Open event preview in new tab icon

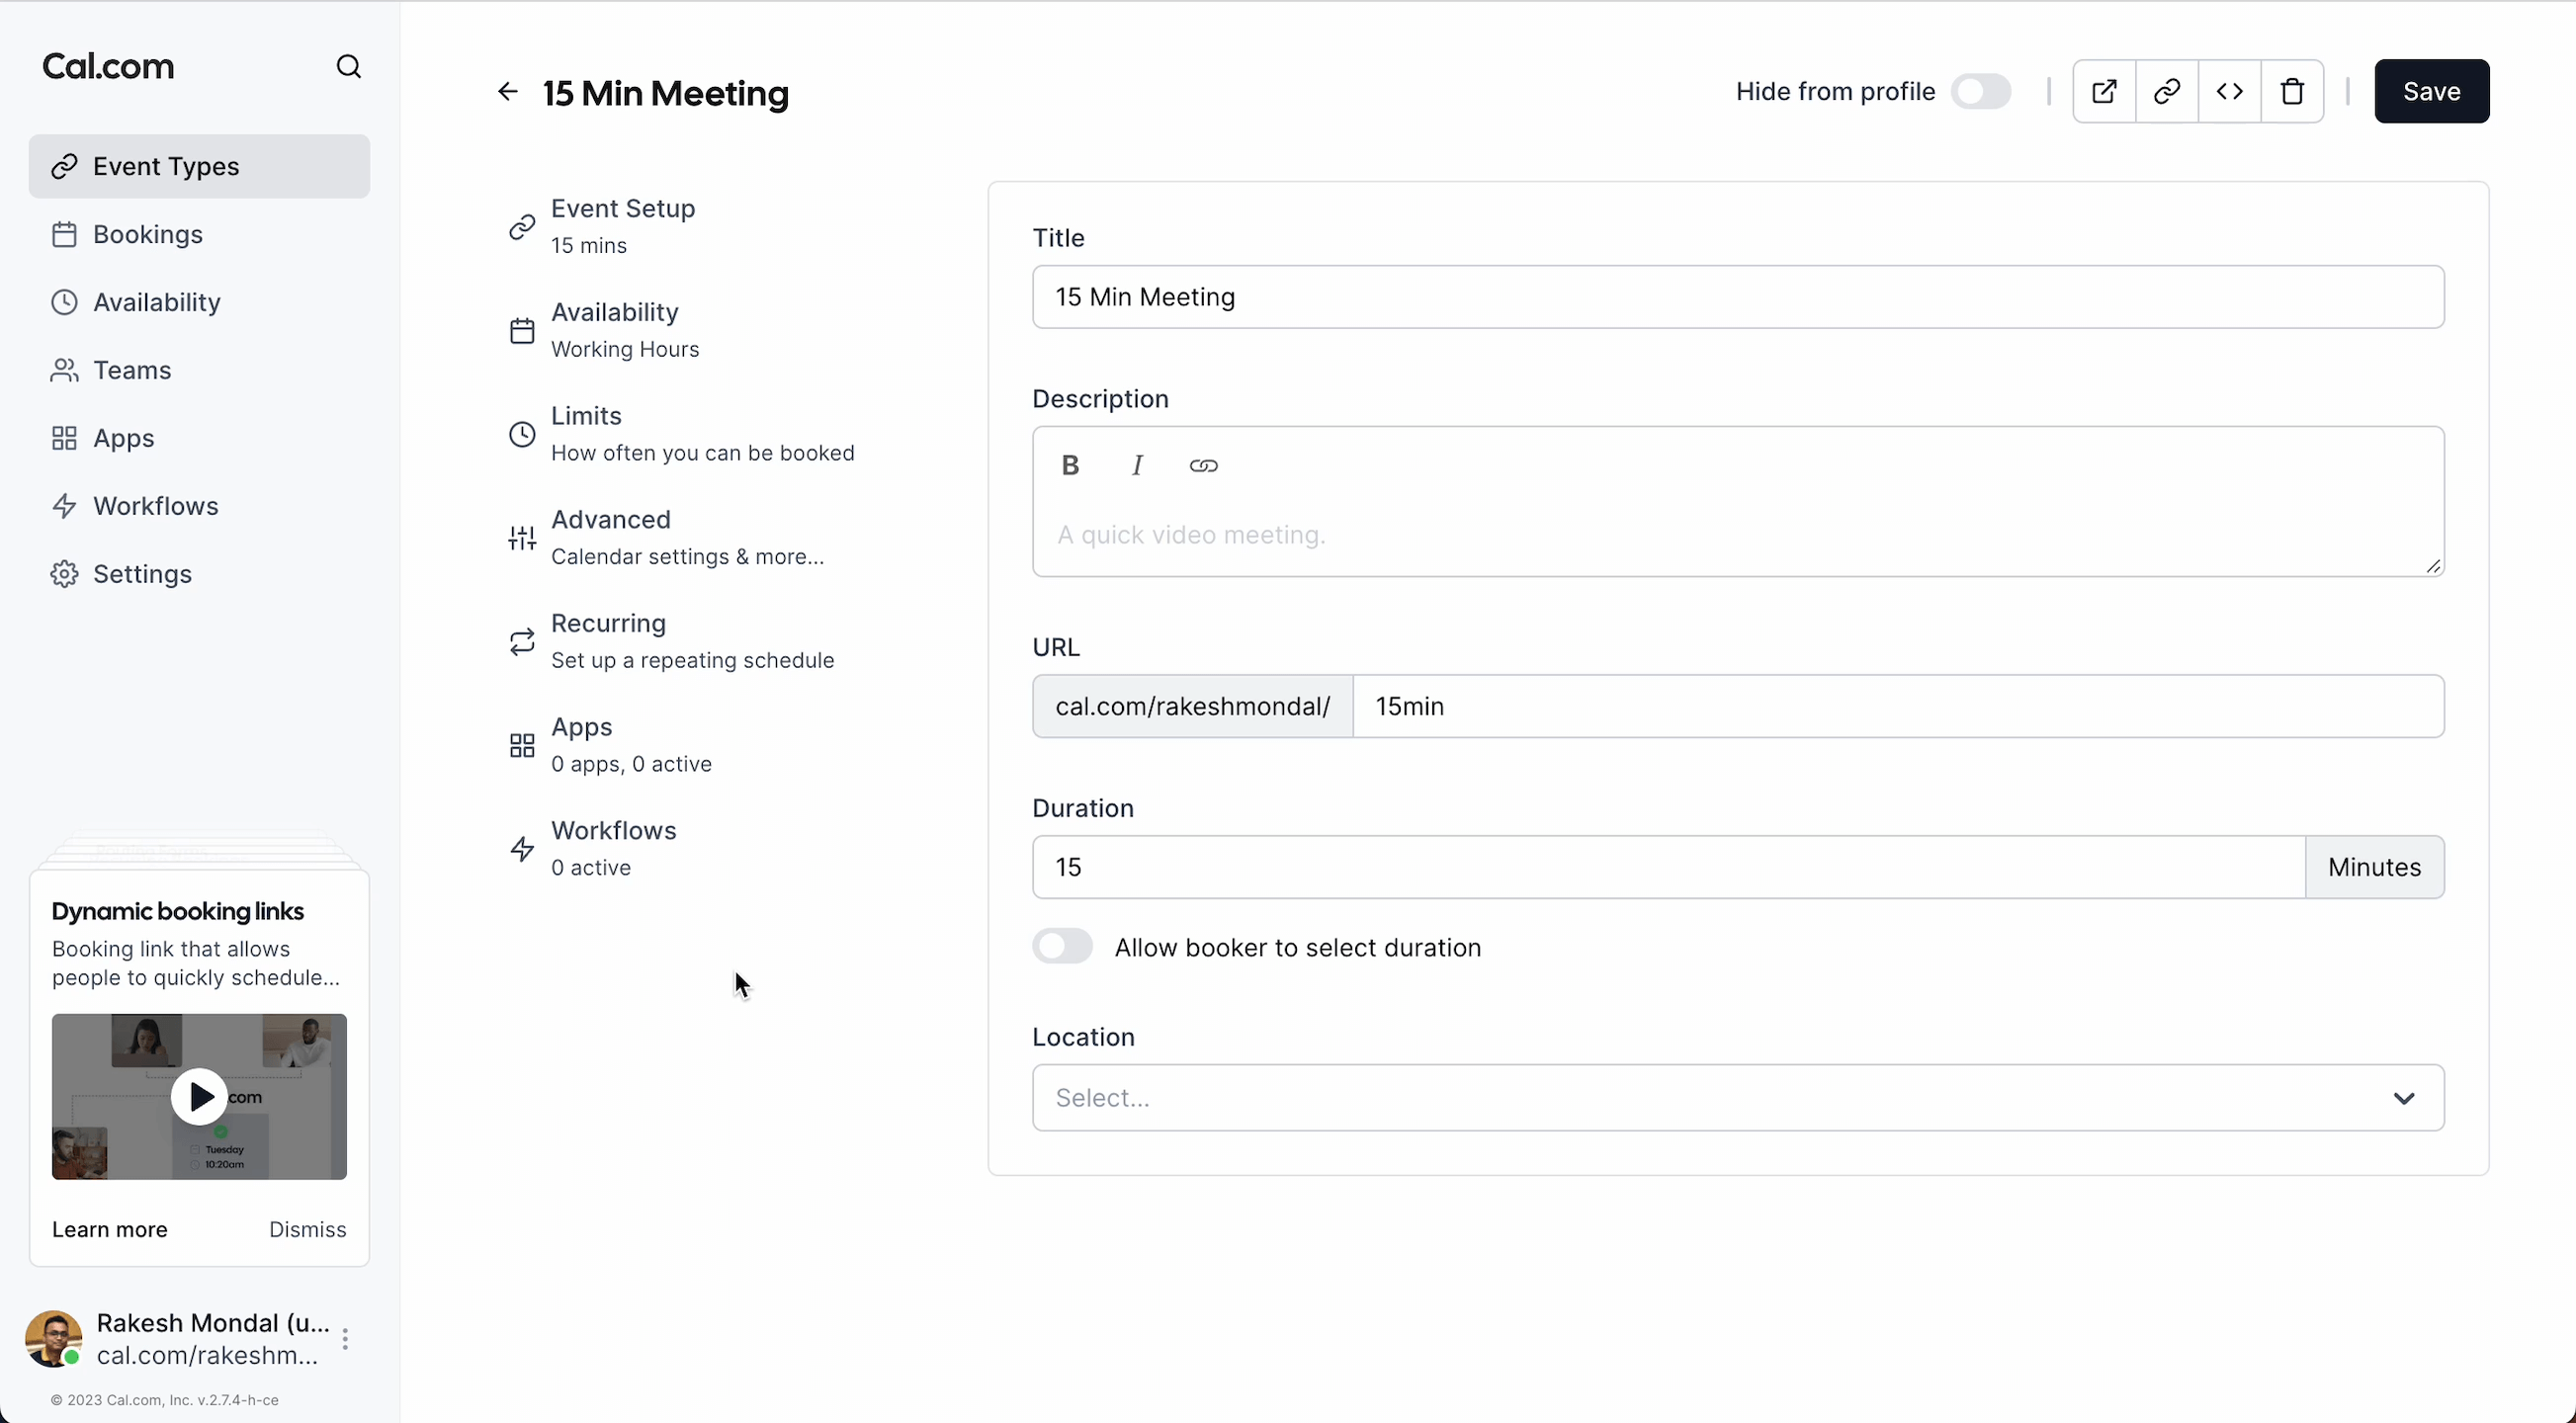2104,91
